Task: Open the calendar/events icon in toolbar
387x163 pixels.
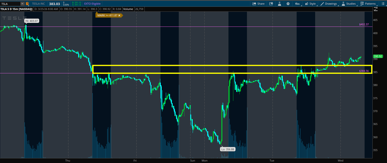Action: pyautogui.click(x=271, y=4)
